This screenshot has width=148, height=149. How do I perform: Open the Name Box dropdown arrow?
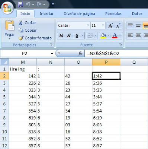pos(52,54)
